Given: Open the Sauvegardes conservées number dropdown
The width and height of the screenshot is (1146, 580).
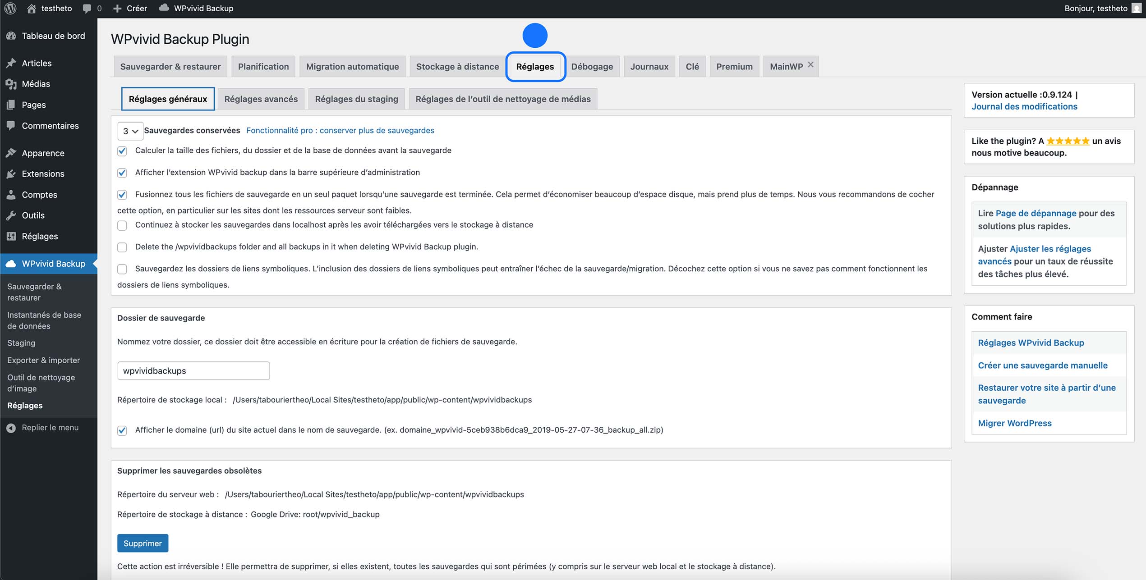Looking at the screenshot, I should coord(129,131).
